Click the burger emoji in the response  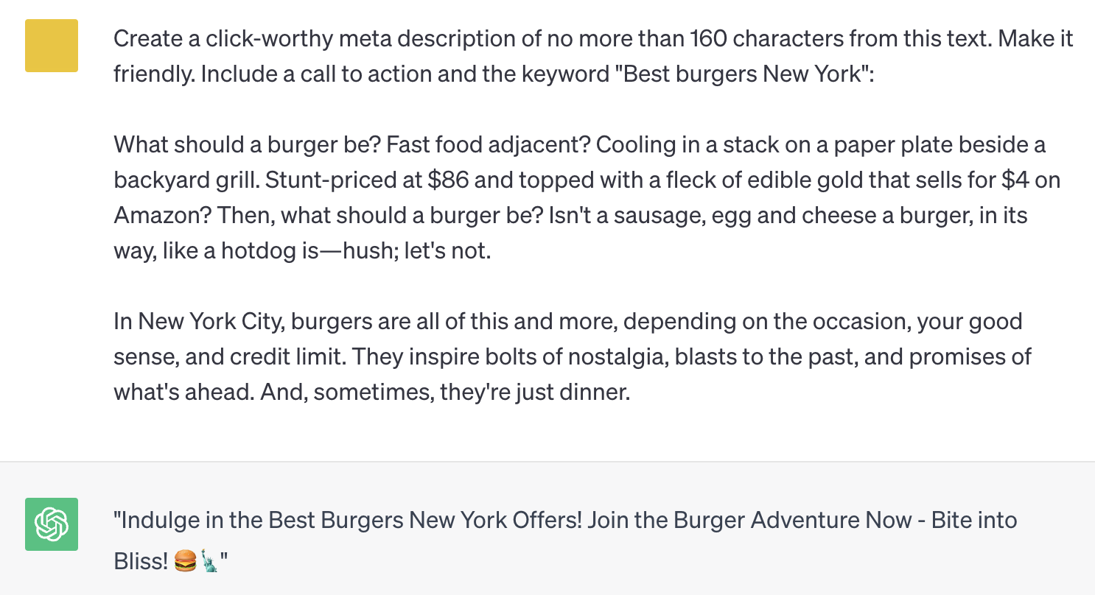tap(186, 563)
